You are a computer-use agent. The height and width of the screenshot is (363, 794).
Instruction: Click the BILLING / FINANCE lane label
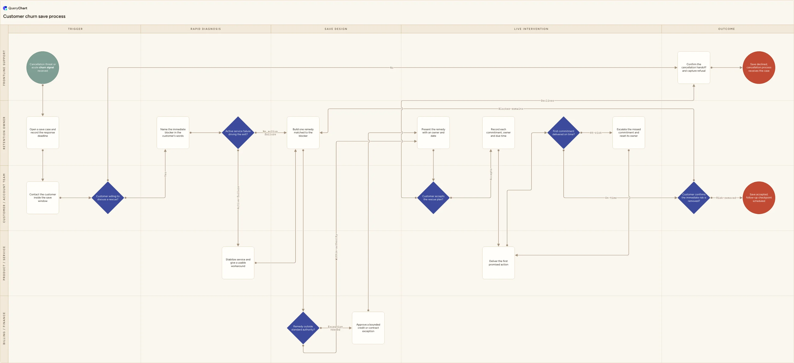[x=4, y=328]
